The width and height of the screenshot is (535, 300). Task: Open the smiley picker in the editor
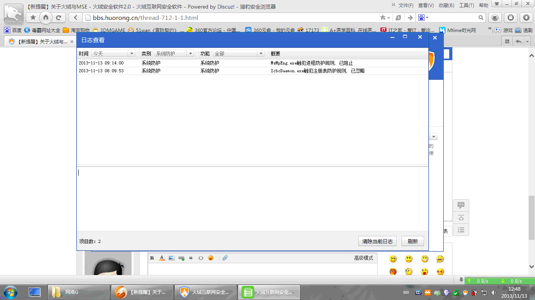(211, 258)
